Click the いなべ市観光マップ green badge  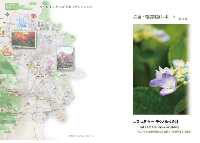[12, 6]
